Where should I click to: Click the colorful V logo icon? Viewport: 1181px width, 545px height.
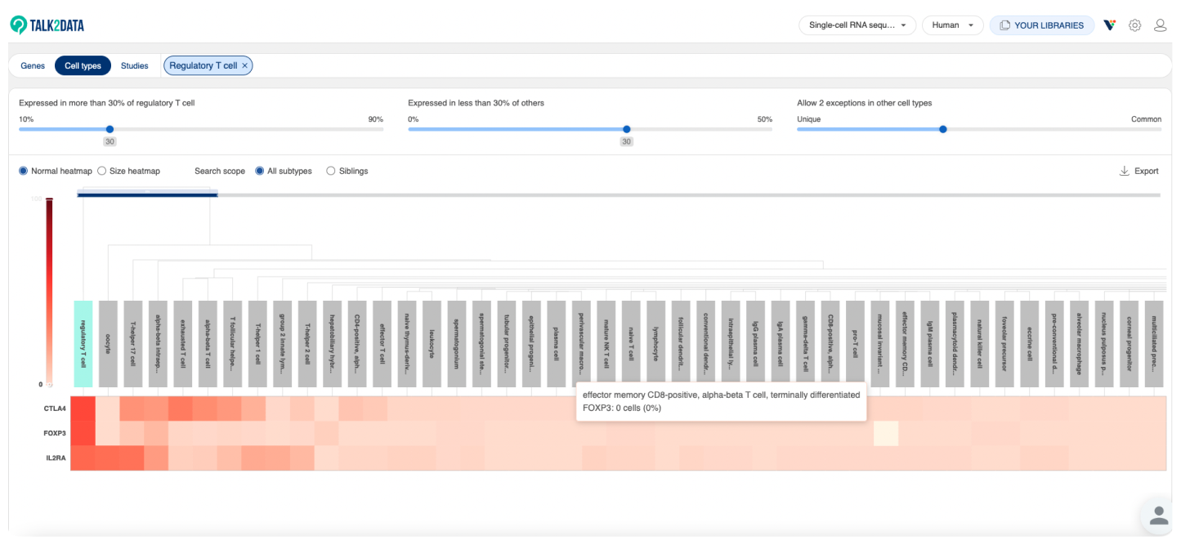[x=1109, y=25]
